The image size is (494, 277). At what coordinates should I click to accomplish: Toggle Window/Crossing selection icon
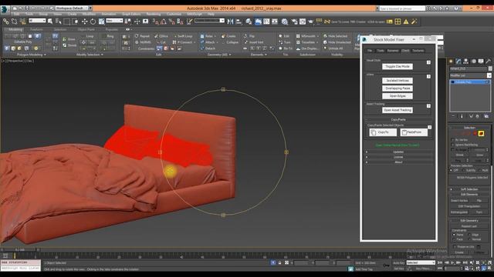[x=75, y=22]
